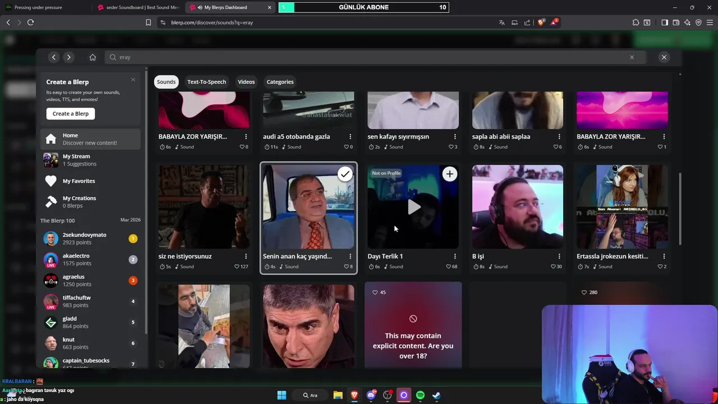The height and width of the screenshot is (404, 718).
Task: Click the search field containing 'eray'
Action: [x=375, y=57]
